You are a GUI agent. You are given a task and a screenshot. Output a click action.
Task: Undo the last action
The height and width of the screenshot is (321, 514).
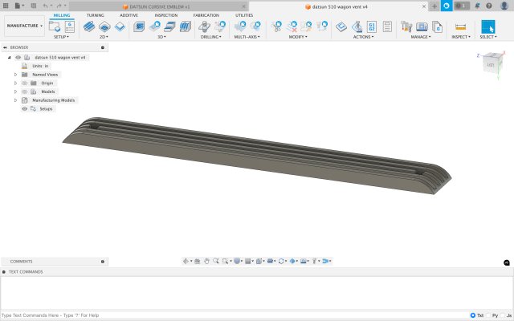pyautogui.click(x=45, y=6)
